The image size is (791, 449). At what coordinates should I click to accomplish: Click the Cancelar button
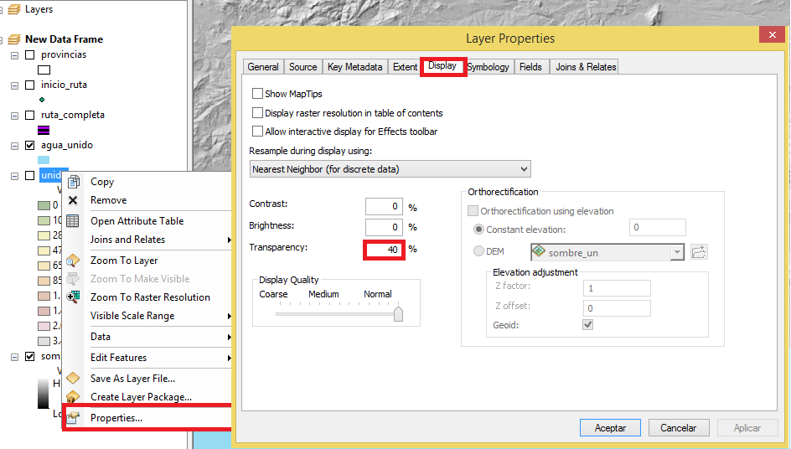[678, 428]
